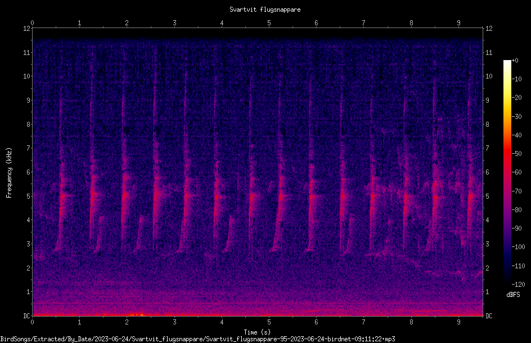Click the -120 label on the color scale
Image resolution: width=531 pixels, height=343 pixels.
[518, 284]
